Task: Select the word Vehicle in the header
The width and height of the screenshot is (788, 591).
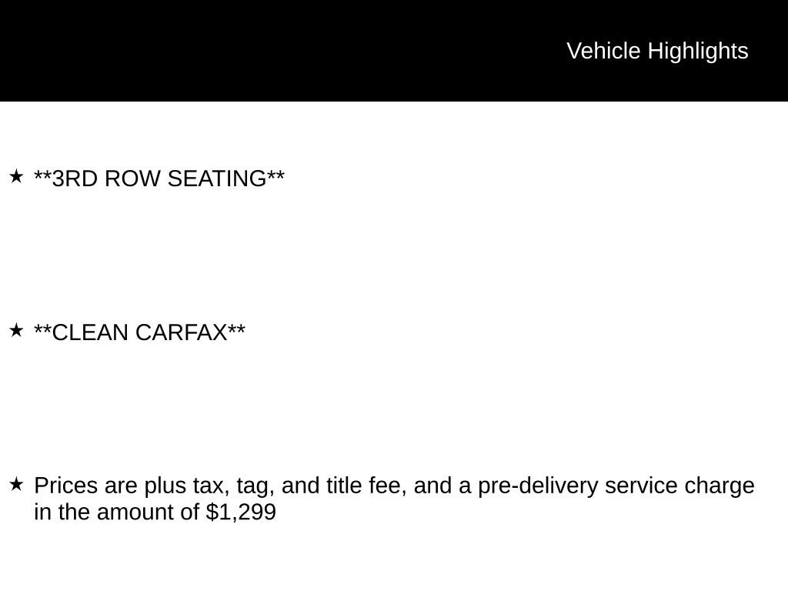Action: pyautogui.click(x=603, y=51)
